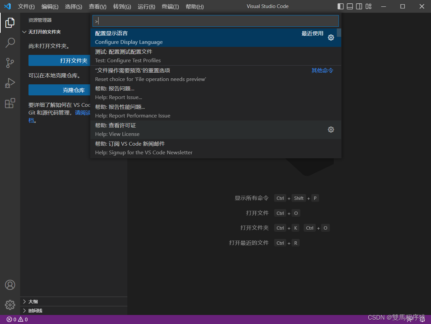This screenshot has width=431, height=324.
Task: Open the Search view in activity bar
Action: click(10, 43)
